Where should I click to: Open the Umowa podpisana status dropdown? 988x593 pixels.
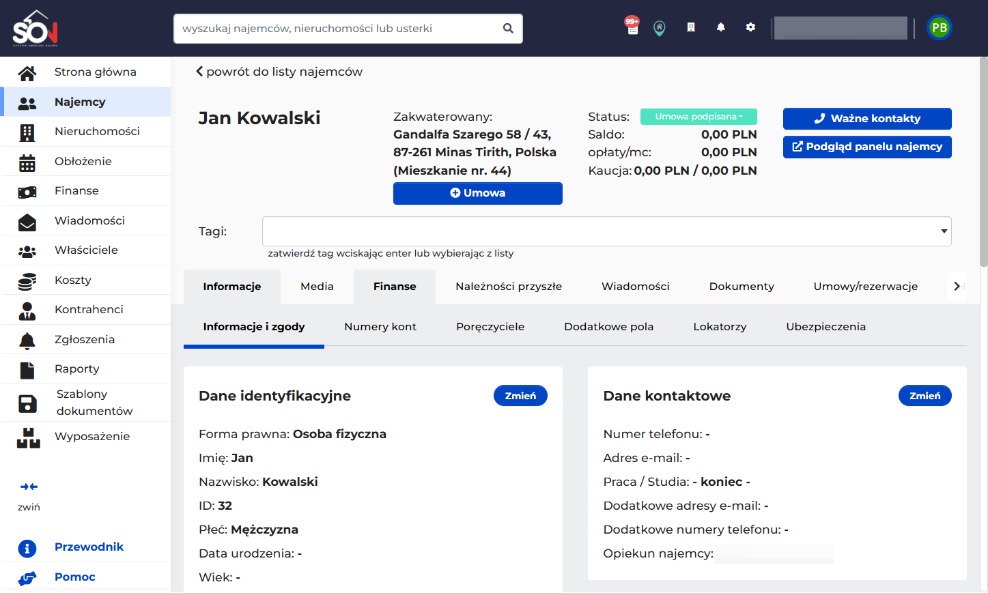click(698, 117)
